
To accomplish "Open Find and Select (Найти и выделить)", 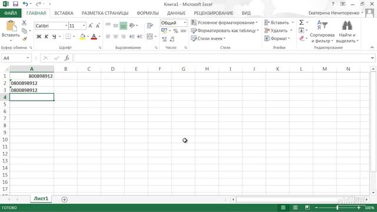I will (x=347, y=32).
